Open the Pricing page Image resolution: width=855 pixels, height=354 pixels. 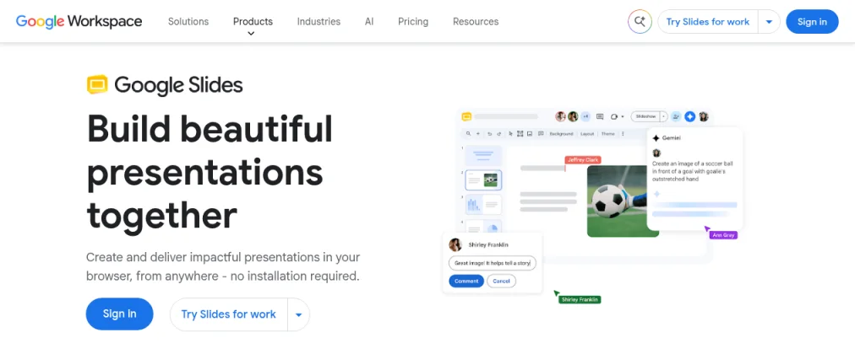(413, 22)
